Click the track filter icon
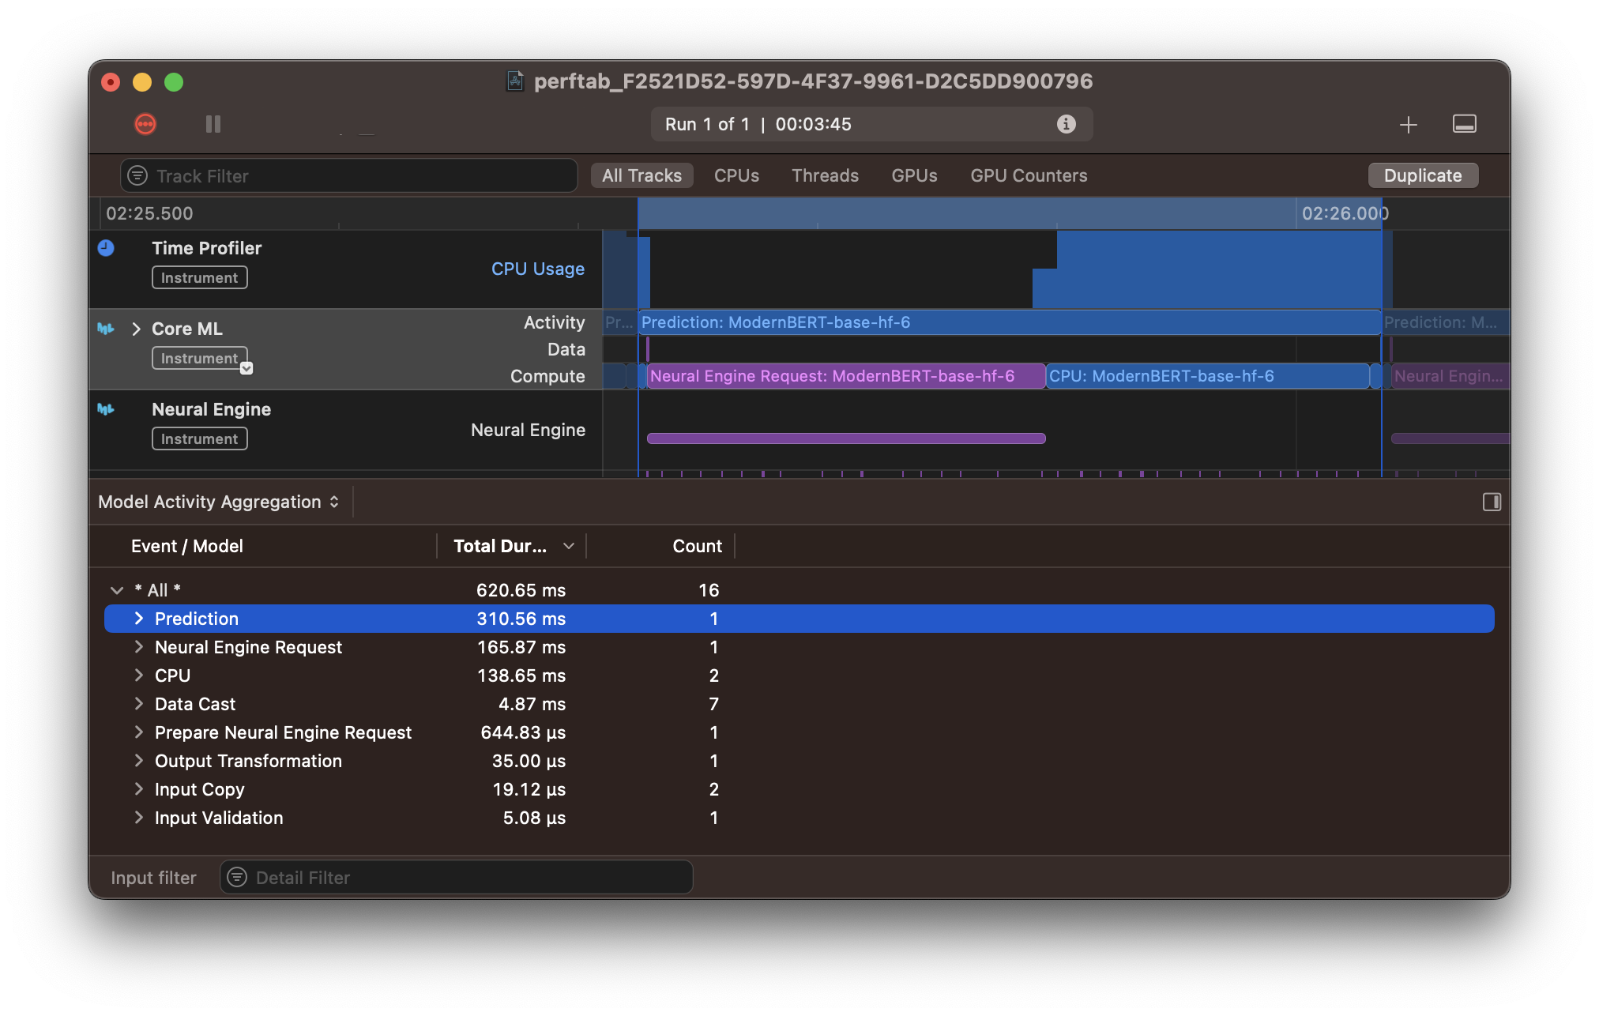 click(137, 175)
